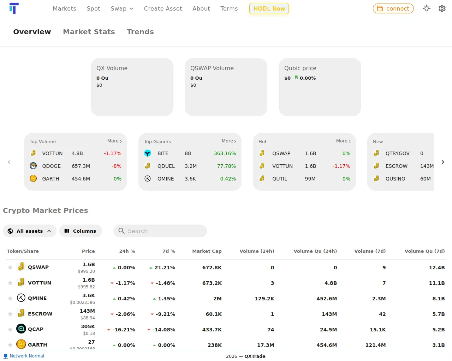Viewport: 452px width, 361px height.
Task: Favorite QCAP with its star
Action: point(10,330)
